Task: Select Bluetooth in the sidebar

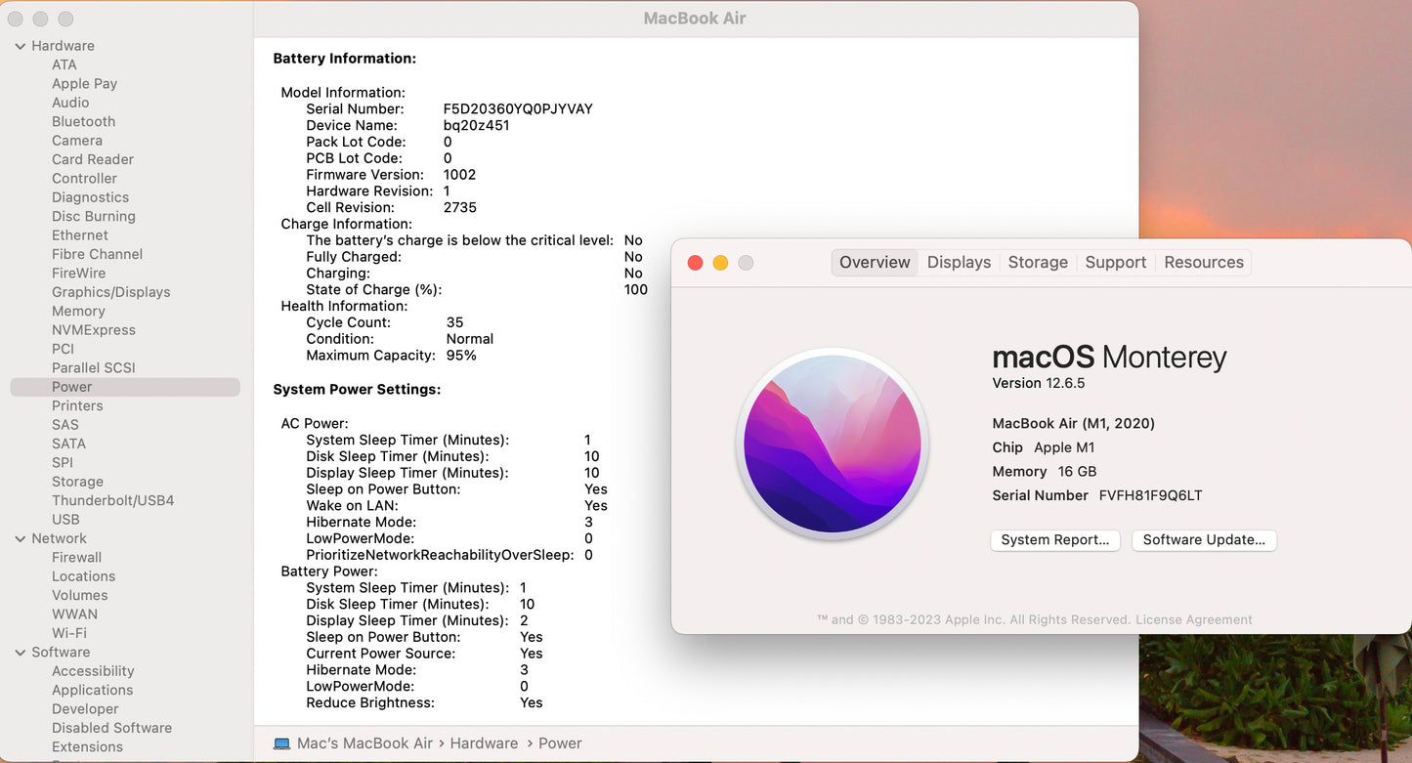Action: 83,121
